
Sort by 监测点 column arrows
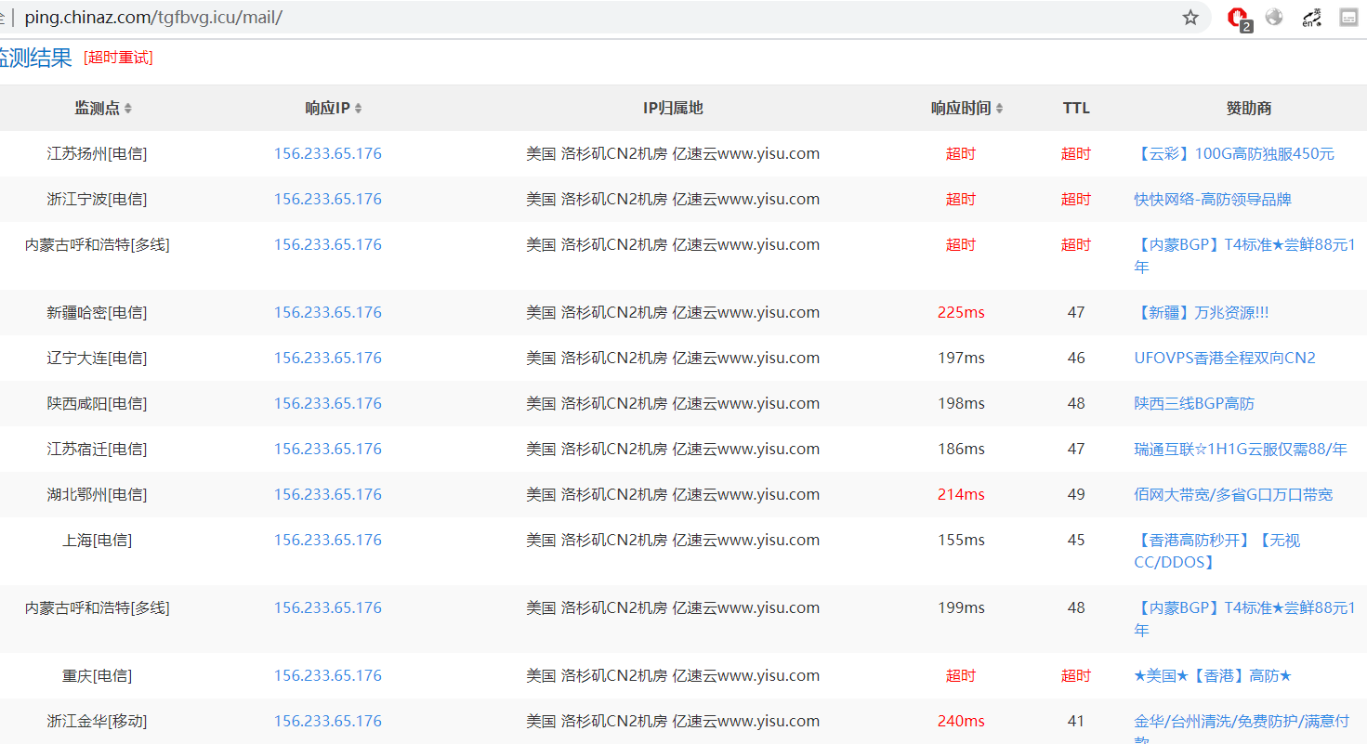click(128, 109)
